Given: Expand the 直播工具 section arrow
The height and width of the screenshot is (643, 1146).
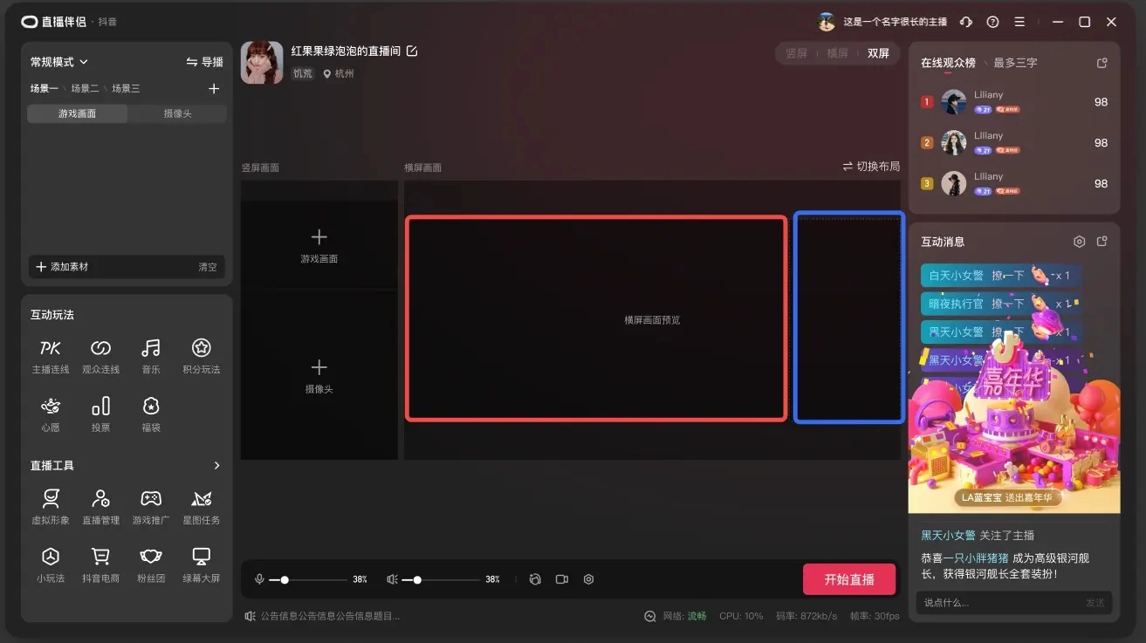Looking at the screenshot, I should pyautogui.click(x=217, y=466).
